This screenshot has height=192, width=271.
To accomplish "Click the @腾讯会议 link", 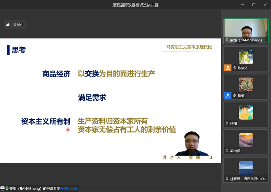I will click(69, 188).
